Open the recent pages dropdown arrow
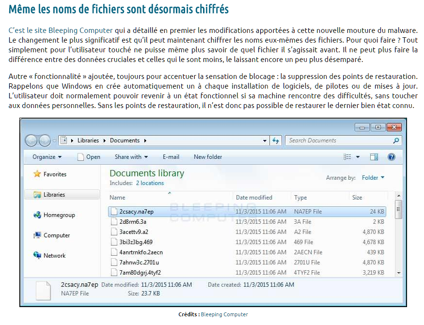Image resolution: width=424 pixels, height=325 pixels. click(54, 141)
